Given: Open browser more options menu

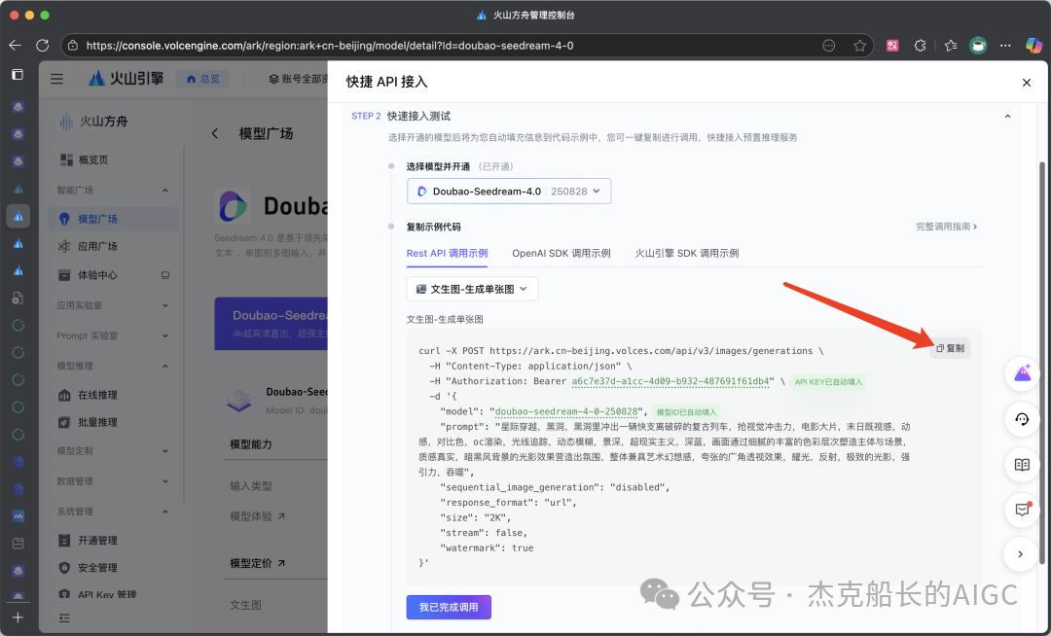Looking at the screenshot, I should [1005, 46].
